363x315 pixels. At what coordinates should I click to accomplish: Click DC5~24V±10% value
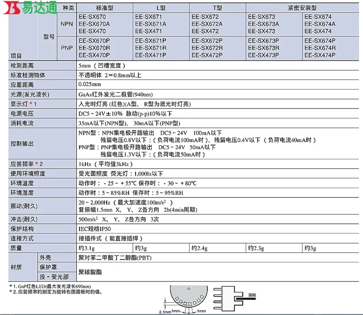click(100, 114)
